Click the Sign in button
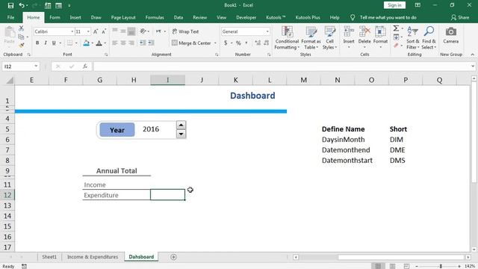 pyautogui.click(x=394, y=5)
